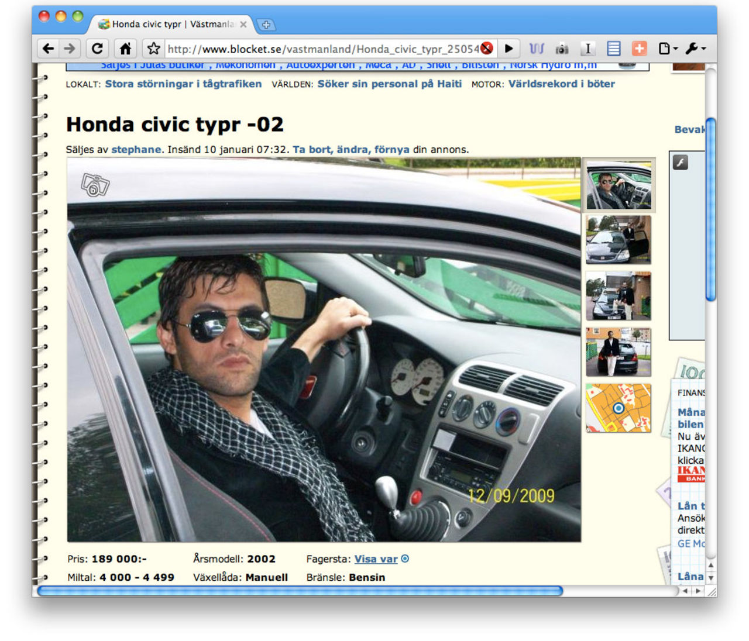Image resolution: width=749 pixels, height=641 pixels.
Task: Click the 'Ta bort, ändra, förnya' link
Action: [x=351, y=150]
